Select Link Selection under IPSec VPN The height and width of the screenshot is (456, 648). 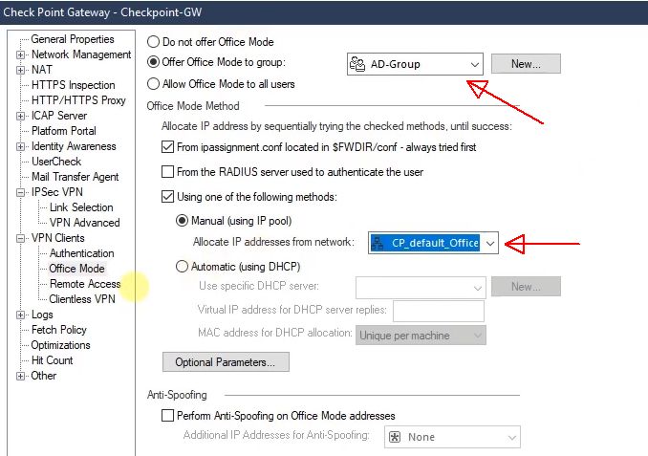pos(81,207)
